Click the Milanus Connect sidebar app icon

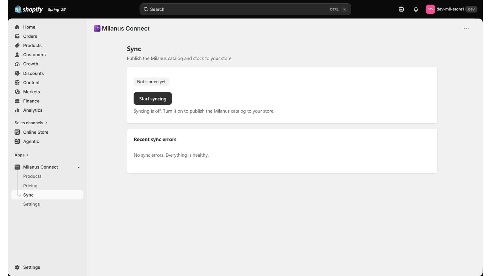click(x=17, y=167)
